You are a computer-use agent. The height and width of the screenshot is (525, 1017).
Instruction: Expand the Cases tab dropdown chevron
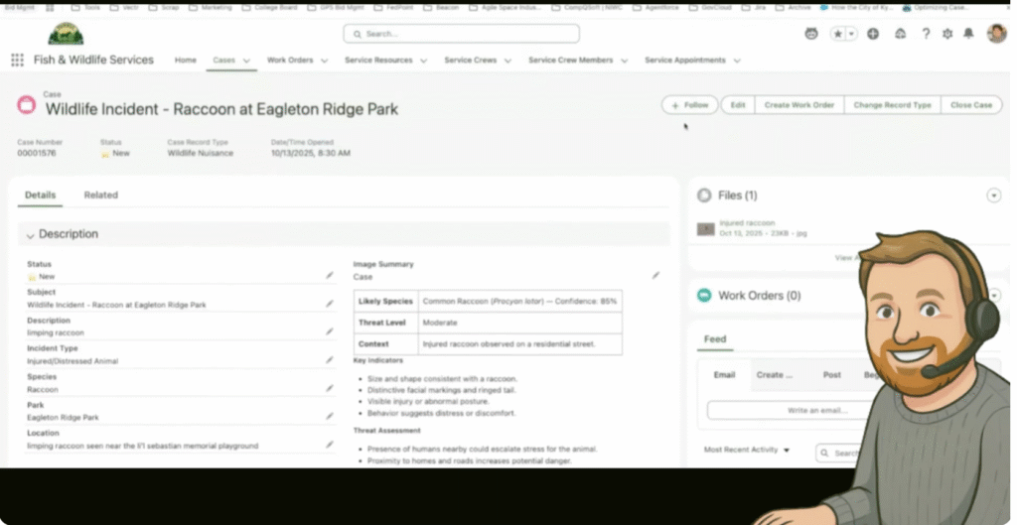246,61
